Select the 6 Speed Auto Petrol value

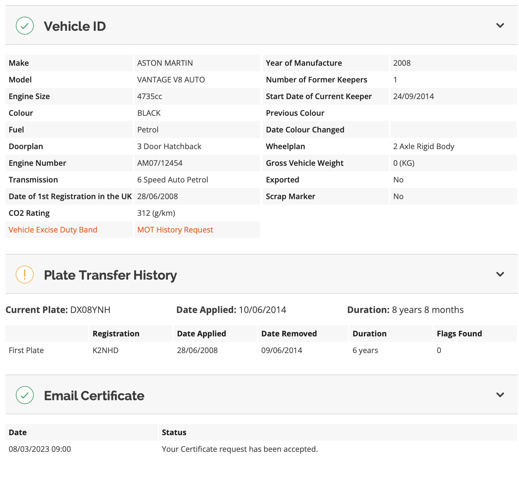[173, 180]
